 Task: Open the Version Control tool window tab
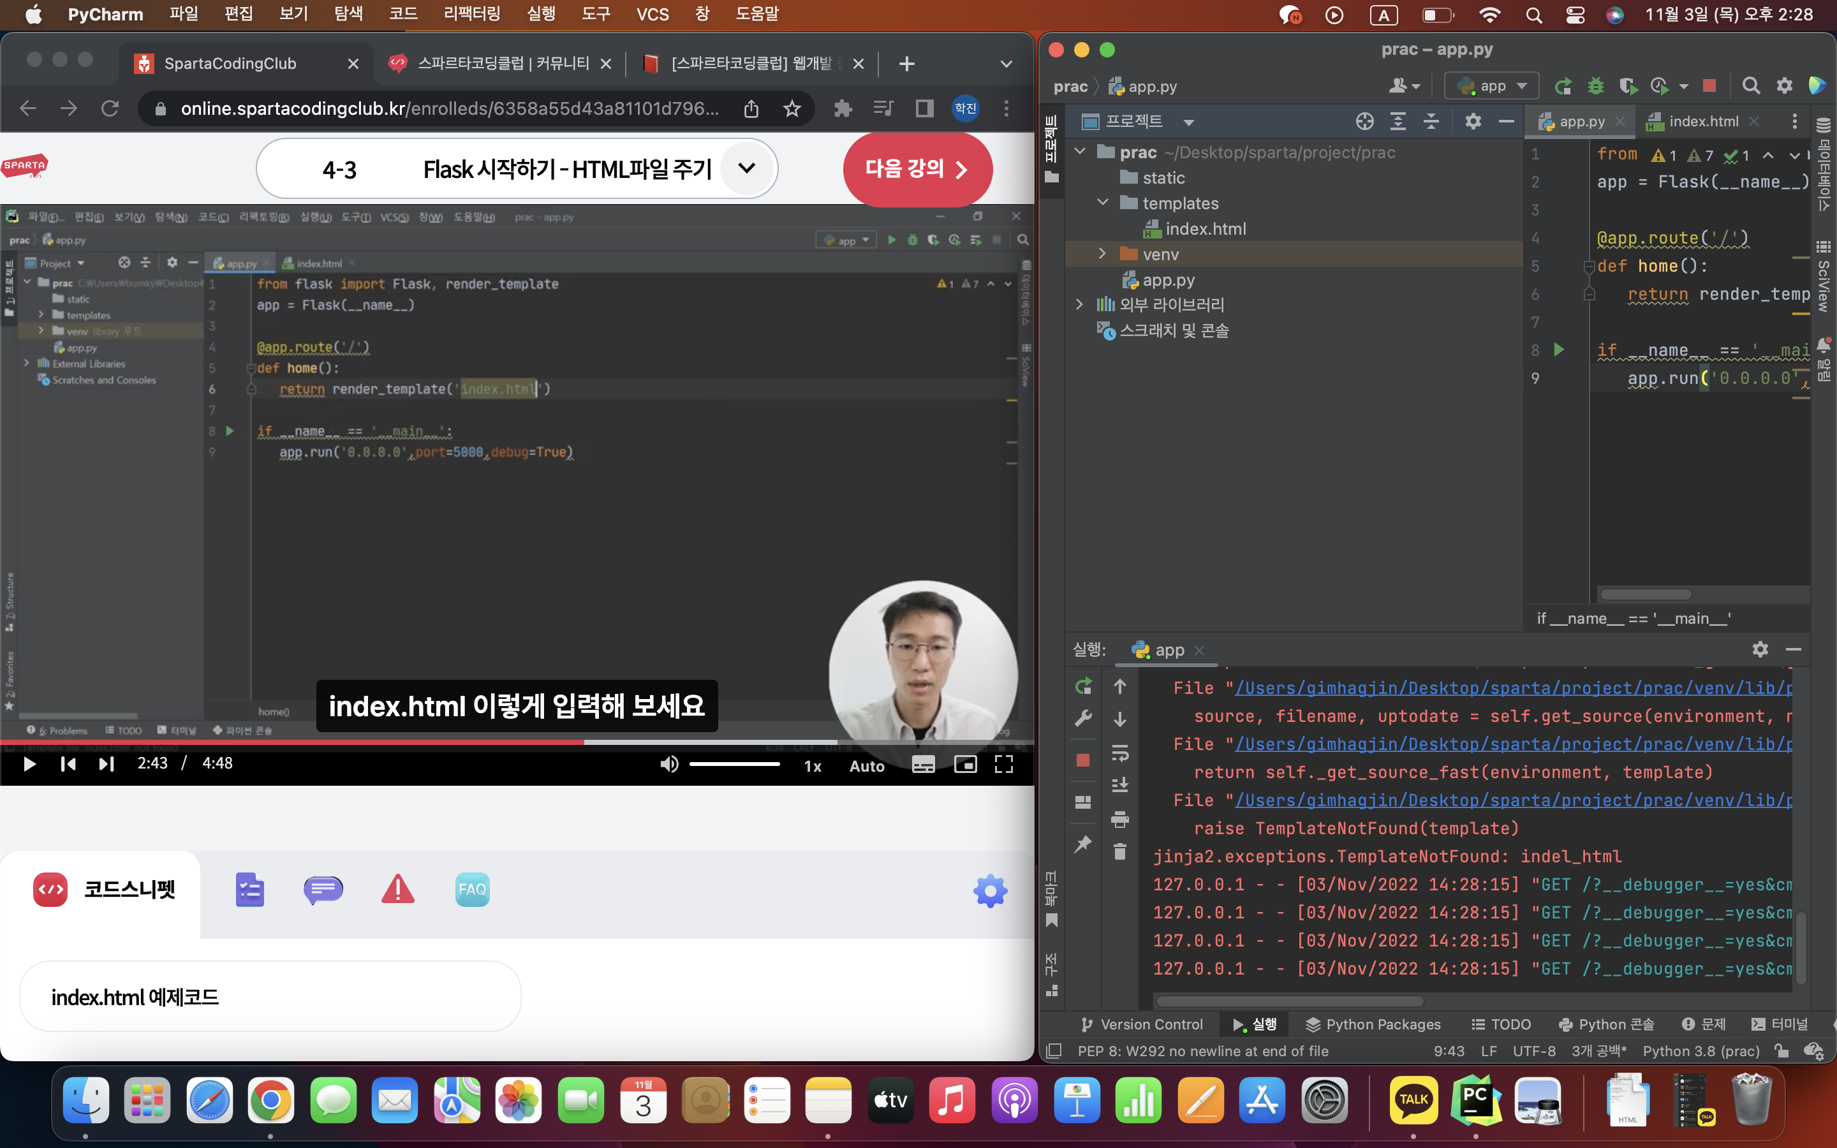[1141, 1024]
